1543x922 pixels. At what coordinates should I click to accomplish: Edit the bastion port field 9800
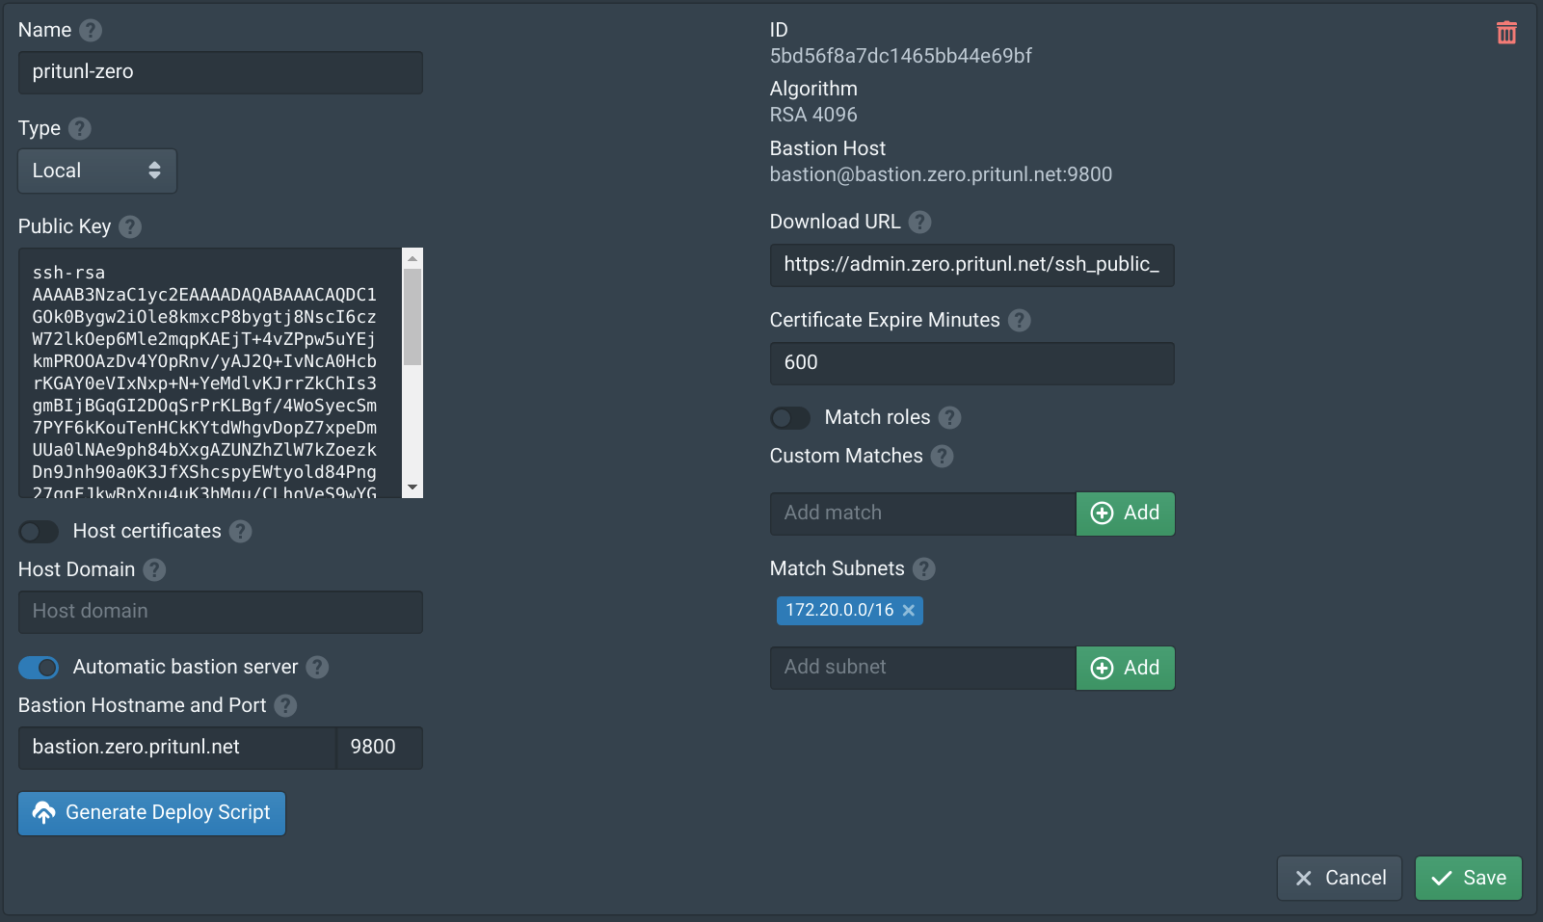pos(380,748)
